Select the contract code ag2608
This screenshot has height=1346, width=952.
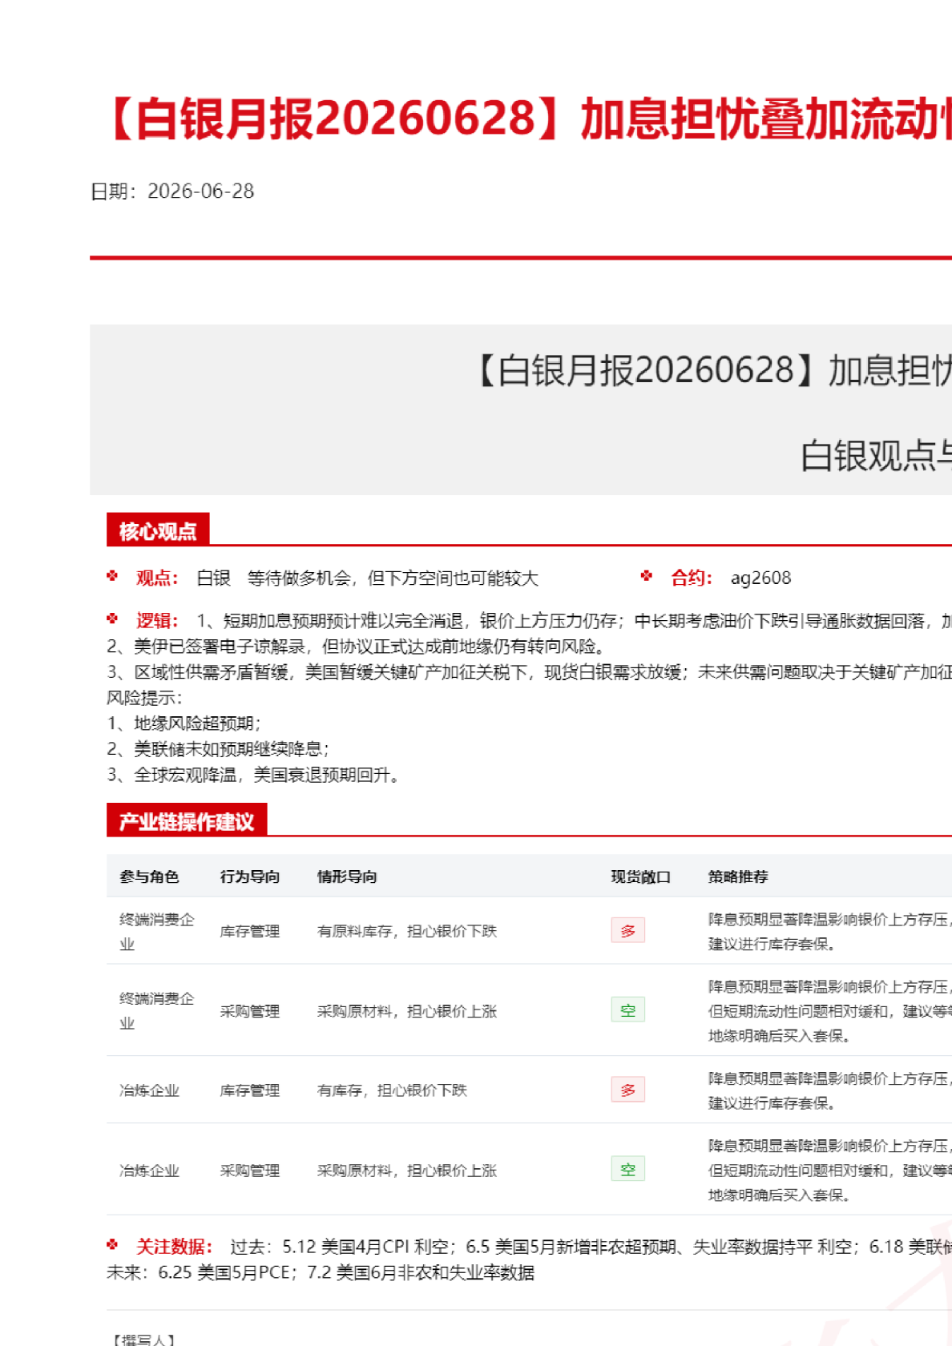pos(760,578)
